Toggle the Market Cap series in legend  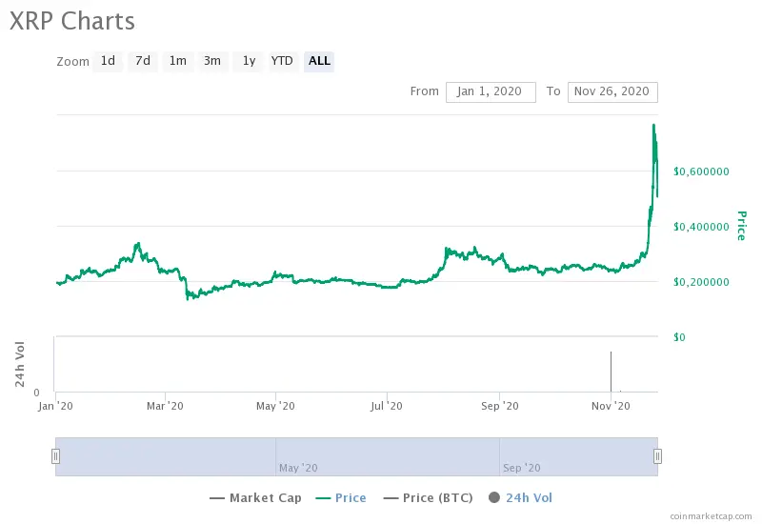click(255, 497)
